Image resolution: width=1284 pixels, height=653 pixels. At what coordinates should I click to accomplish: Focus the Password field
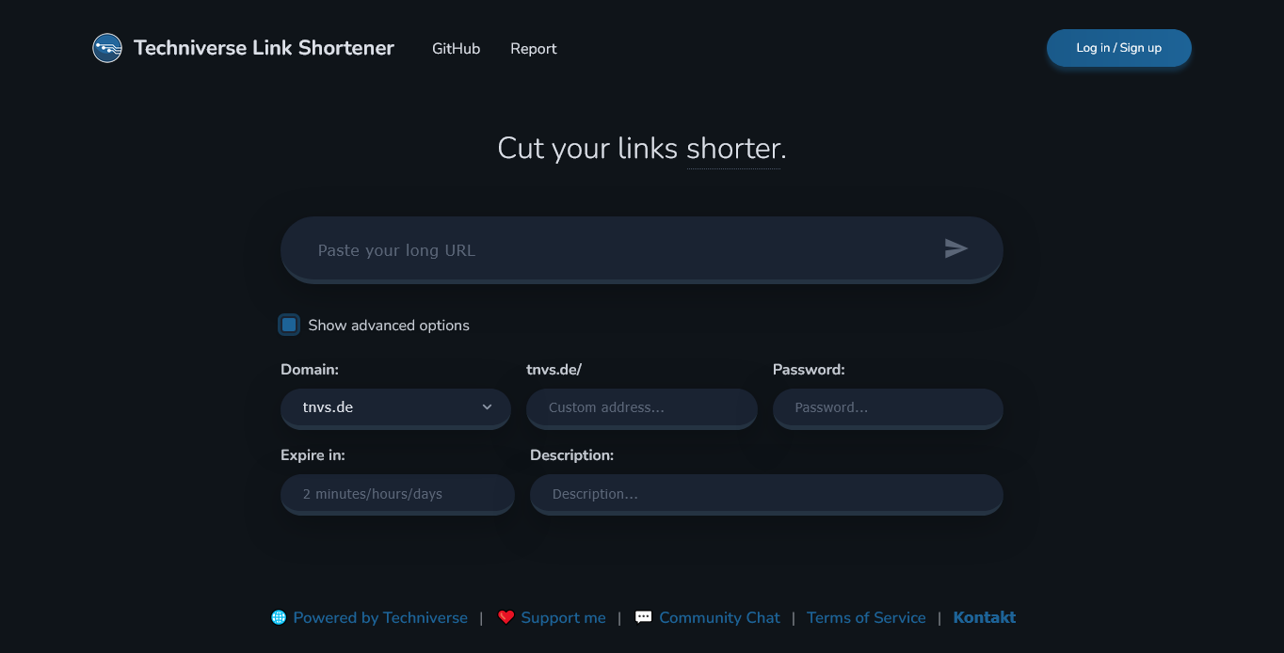click(x=888, y=407)
